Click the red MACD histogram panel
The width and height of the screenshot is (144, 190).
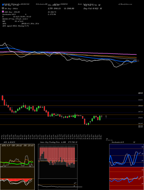tap(17, 178)
